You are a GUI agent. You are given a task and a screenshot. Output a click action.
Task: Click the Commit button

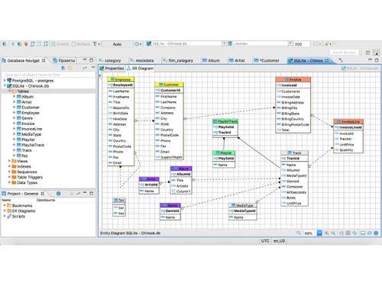60,44
